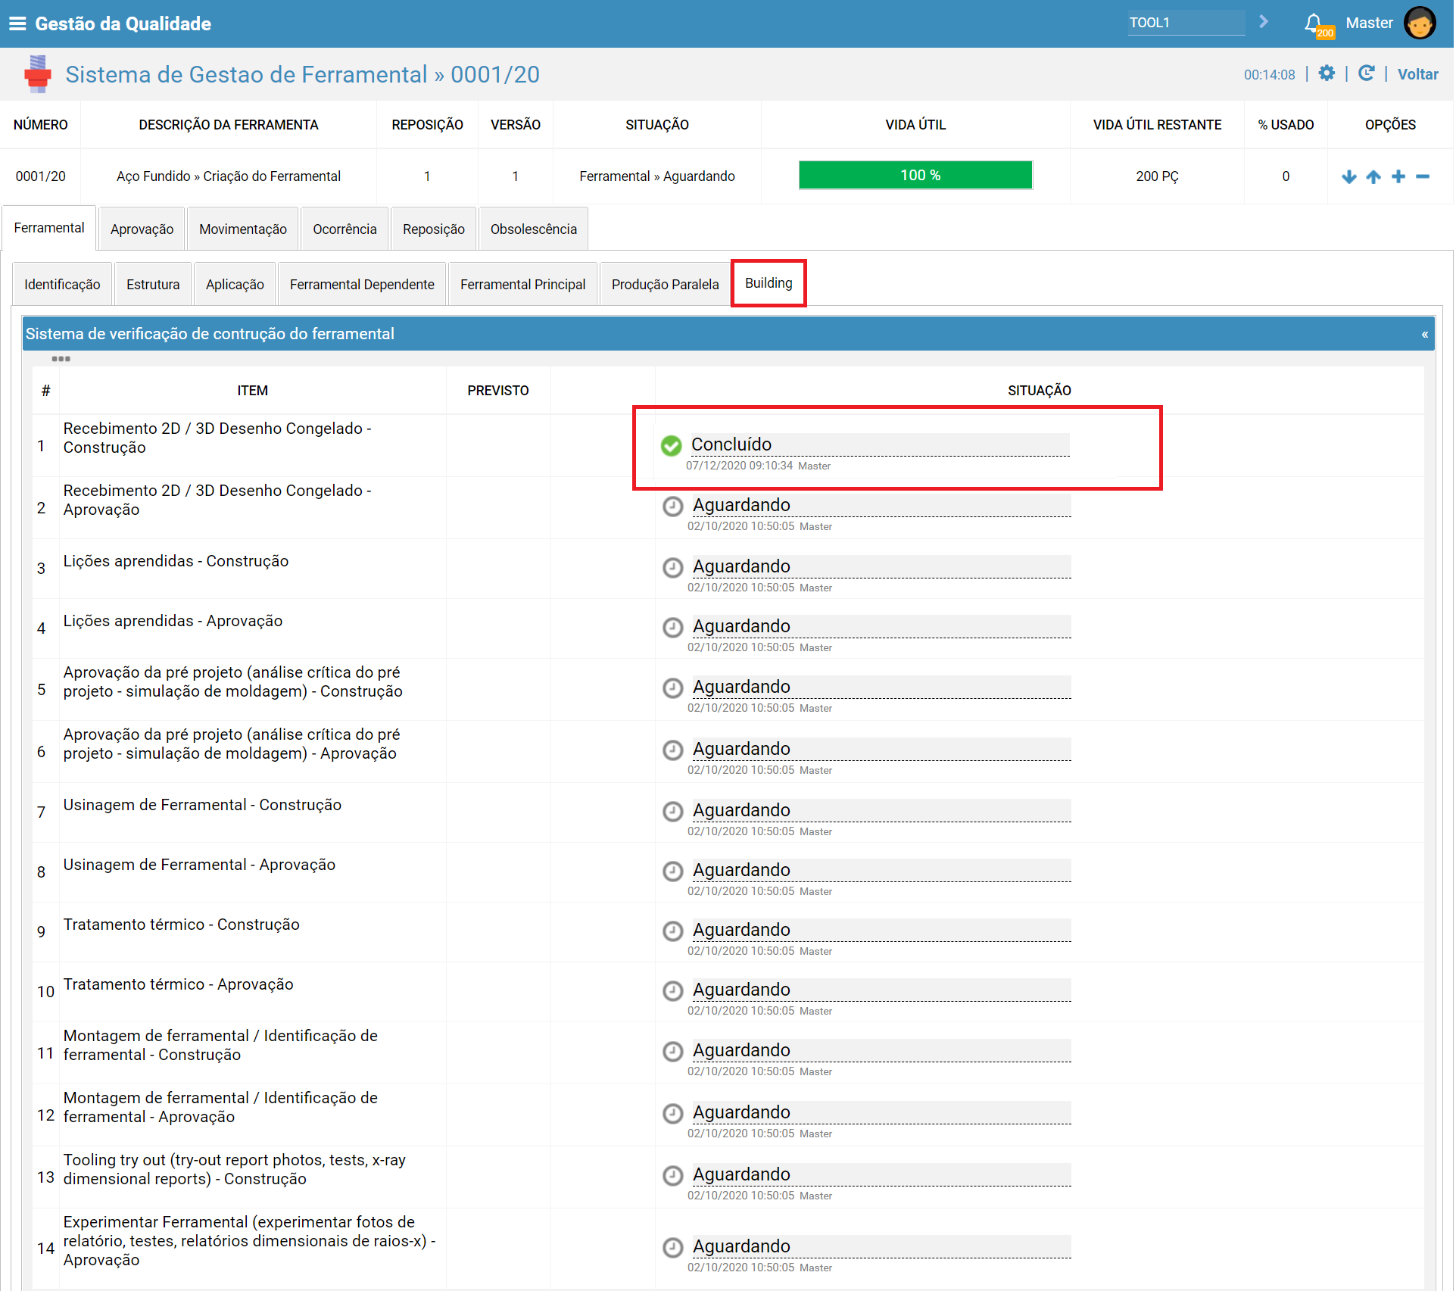The width and height of the screenshot is (1456, 1291).
Task: Open the Aplicação sub-tab
Action: (x=235, y=285)
